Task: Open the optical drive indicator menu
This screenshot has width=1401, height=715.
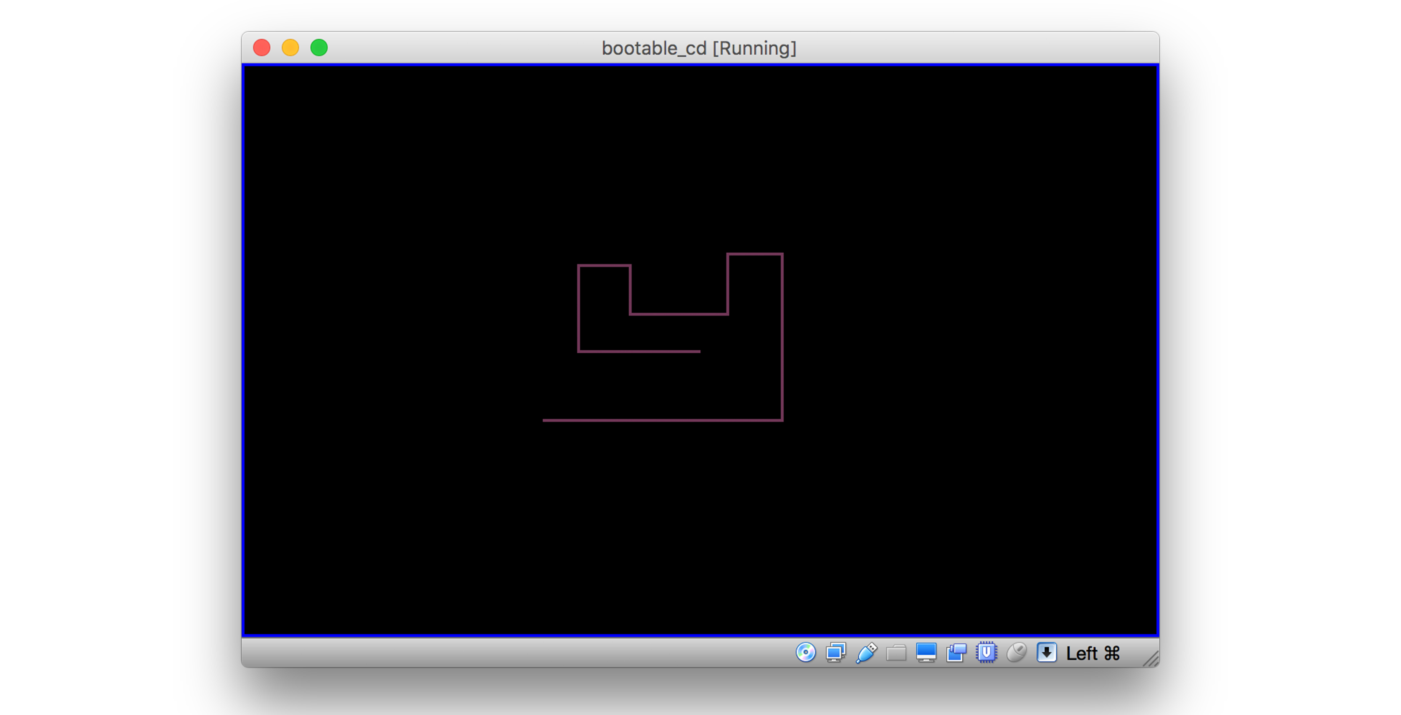Action: pyautogui.click(x=806, y=653)
